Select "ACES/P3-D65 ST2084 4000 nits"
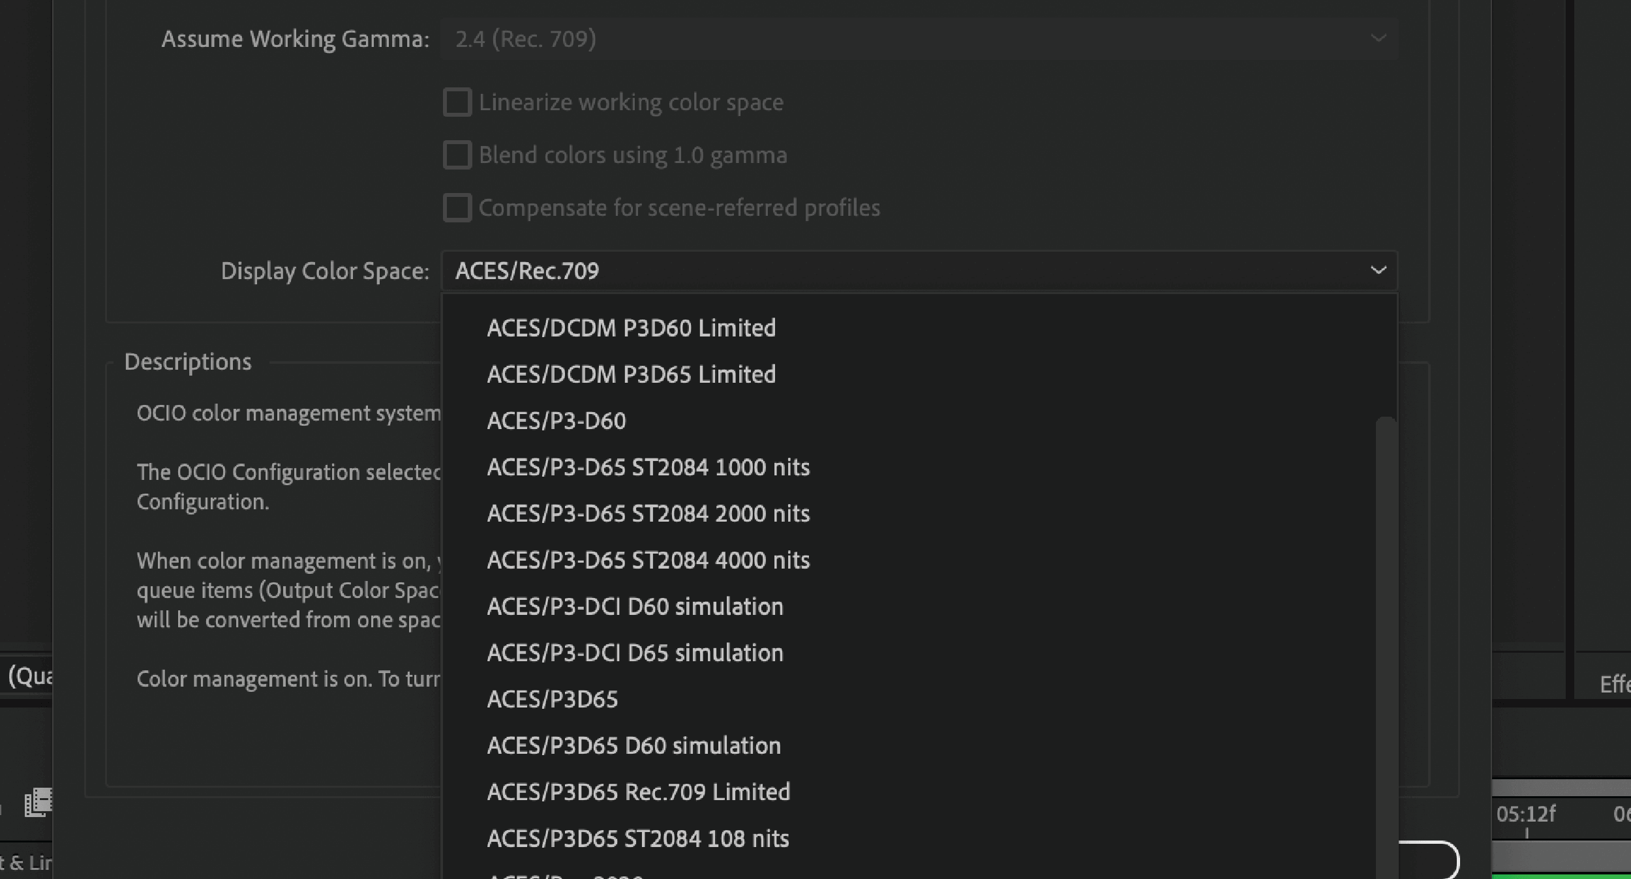Viewport: 1631px width, 879px height. pyautogui.click(x=648, y=559)
